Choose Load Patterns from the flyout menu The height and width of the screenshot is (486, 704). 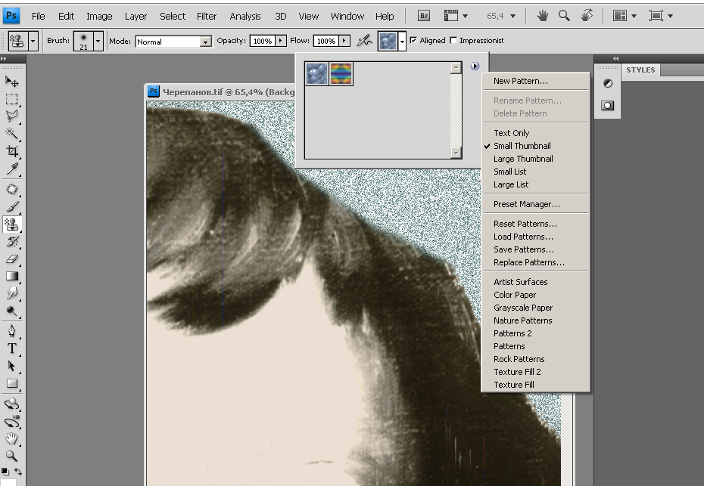[523, 237]
